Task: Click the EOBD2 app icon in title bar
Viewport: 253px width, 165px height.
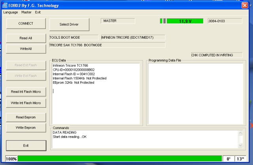Action: point(5,5)
